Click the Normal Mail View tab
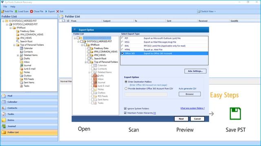 click(x=66, y=81)
